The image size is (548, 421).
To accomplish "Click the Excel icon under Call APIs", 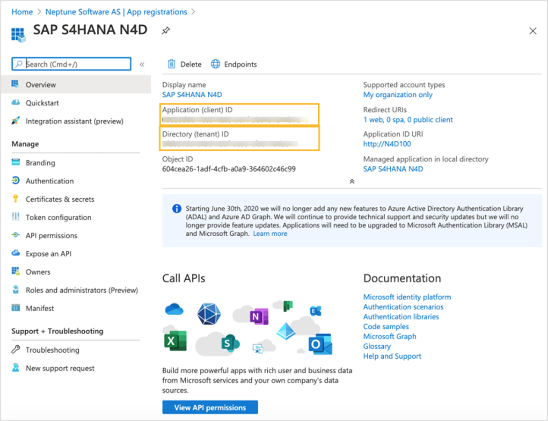I will [175, 341].
